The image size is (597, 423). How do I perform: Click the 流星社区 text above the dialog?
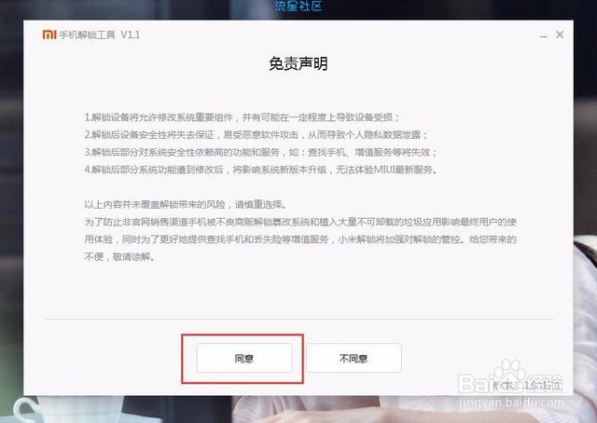point(298,6)
